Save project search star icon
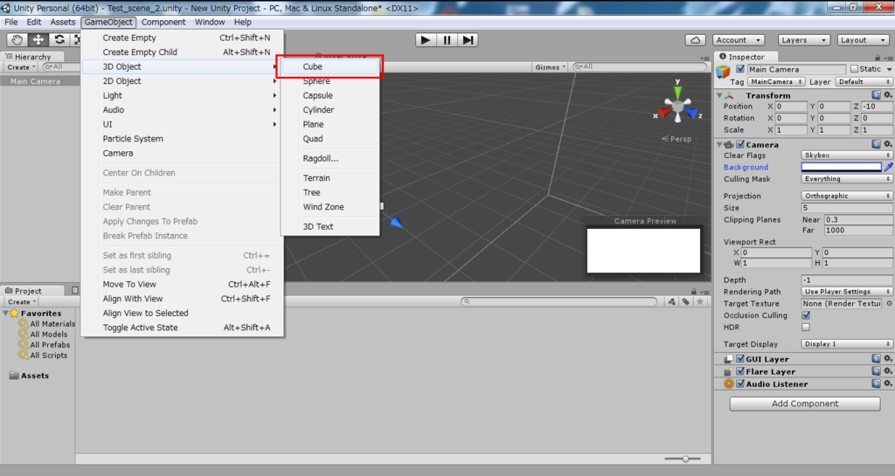The width and height of the screenshot is (895, 476). point(700,301)
